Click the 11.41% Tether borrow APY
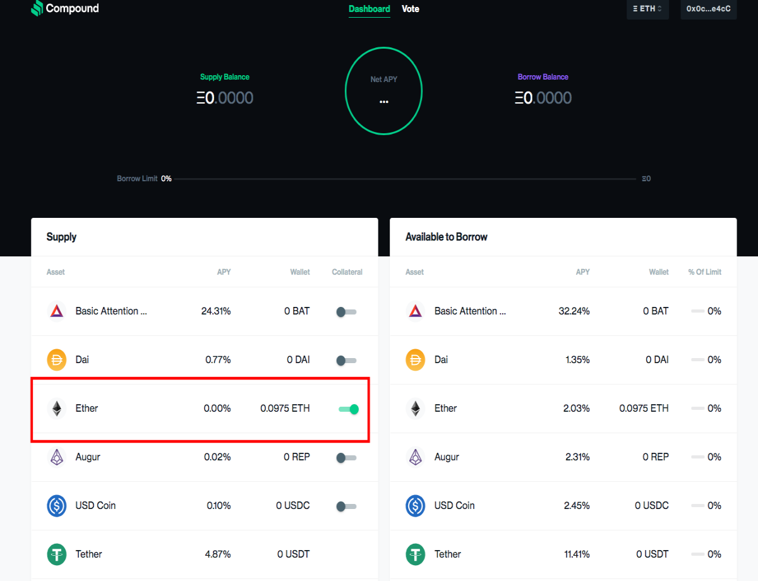Screen dimensions: 758x581 [x=576, y=554]
